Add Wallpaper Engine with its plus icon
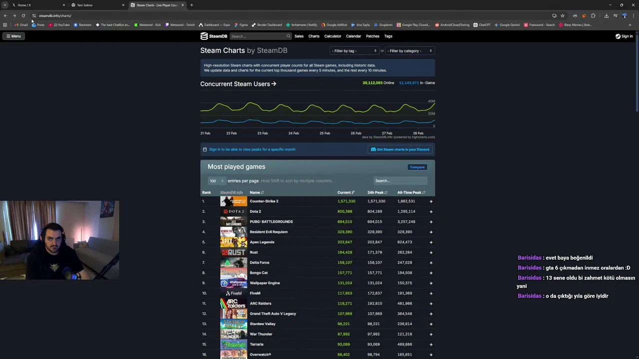The width and height of the screenshot is (639, 359). click(x=431, y=283)
